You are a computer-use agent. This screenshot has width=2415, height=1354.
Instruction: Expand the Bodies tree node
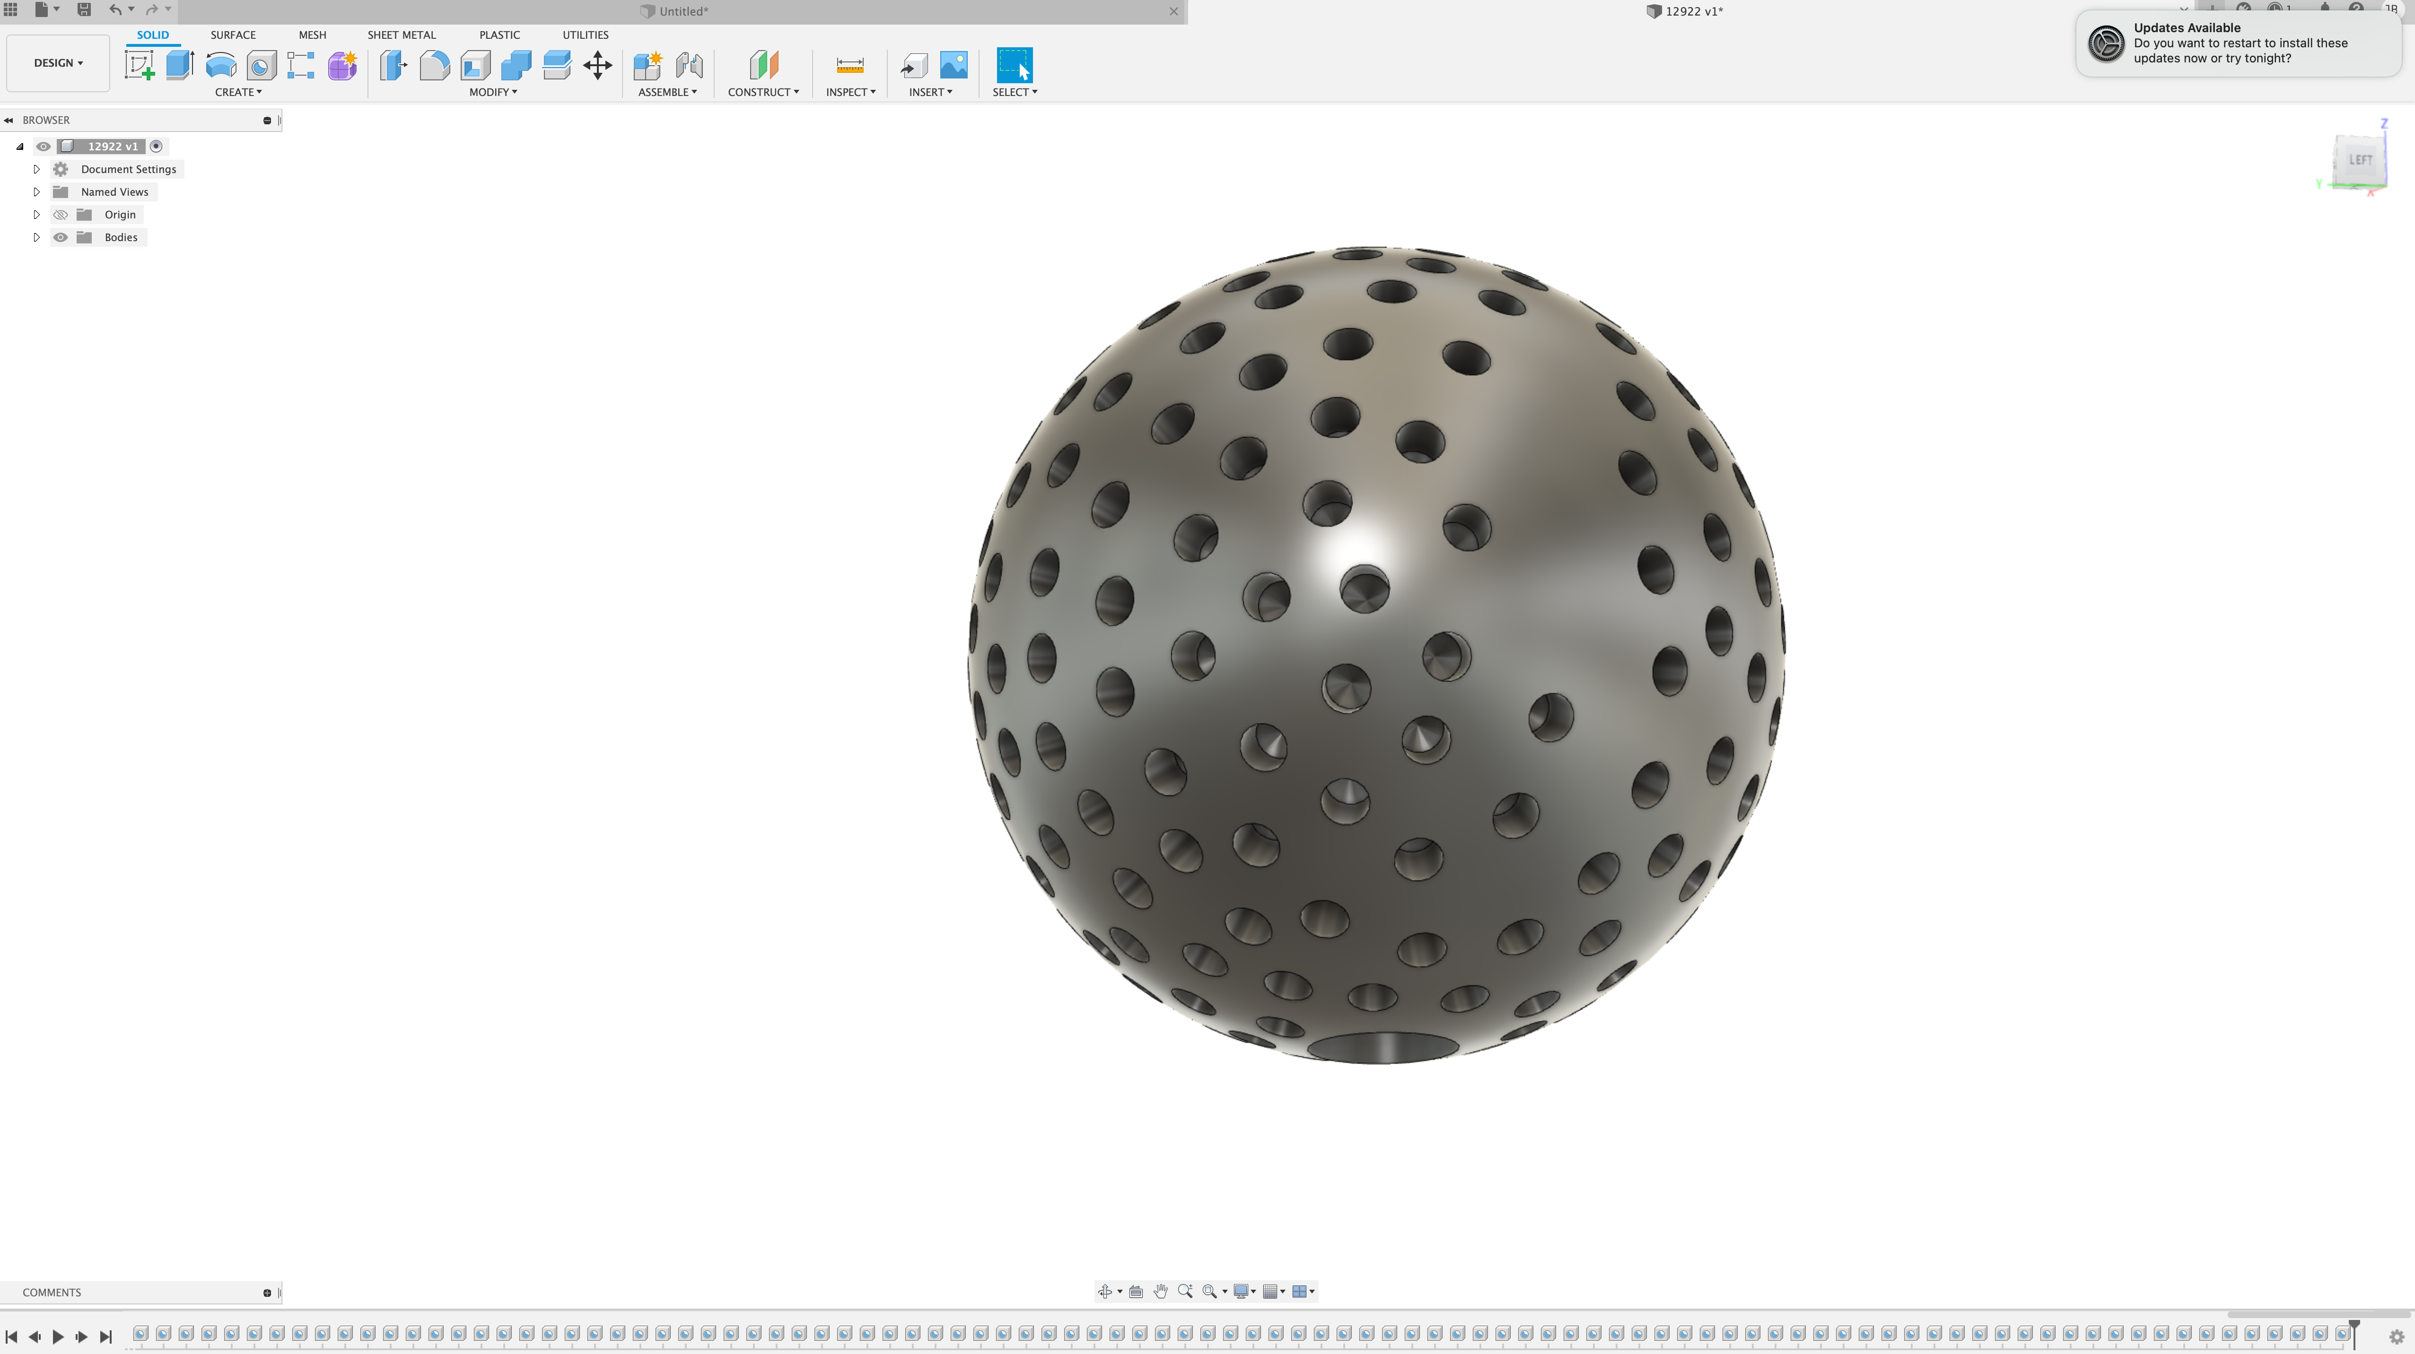click(x=36, y=237)
